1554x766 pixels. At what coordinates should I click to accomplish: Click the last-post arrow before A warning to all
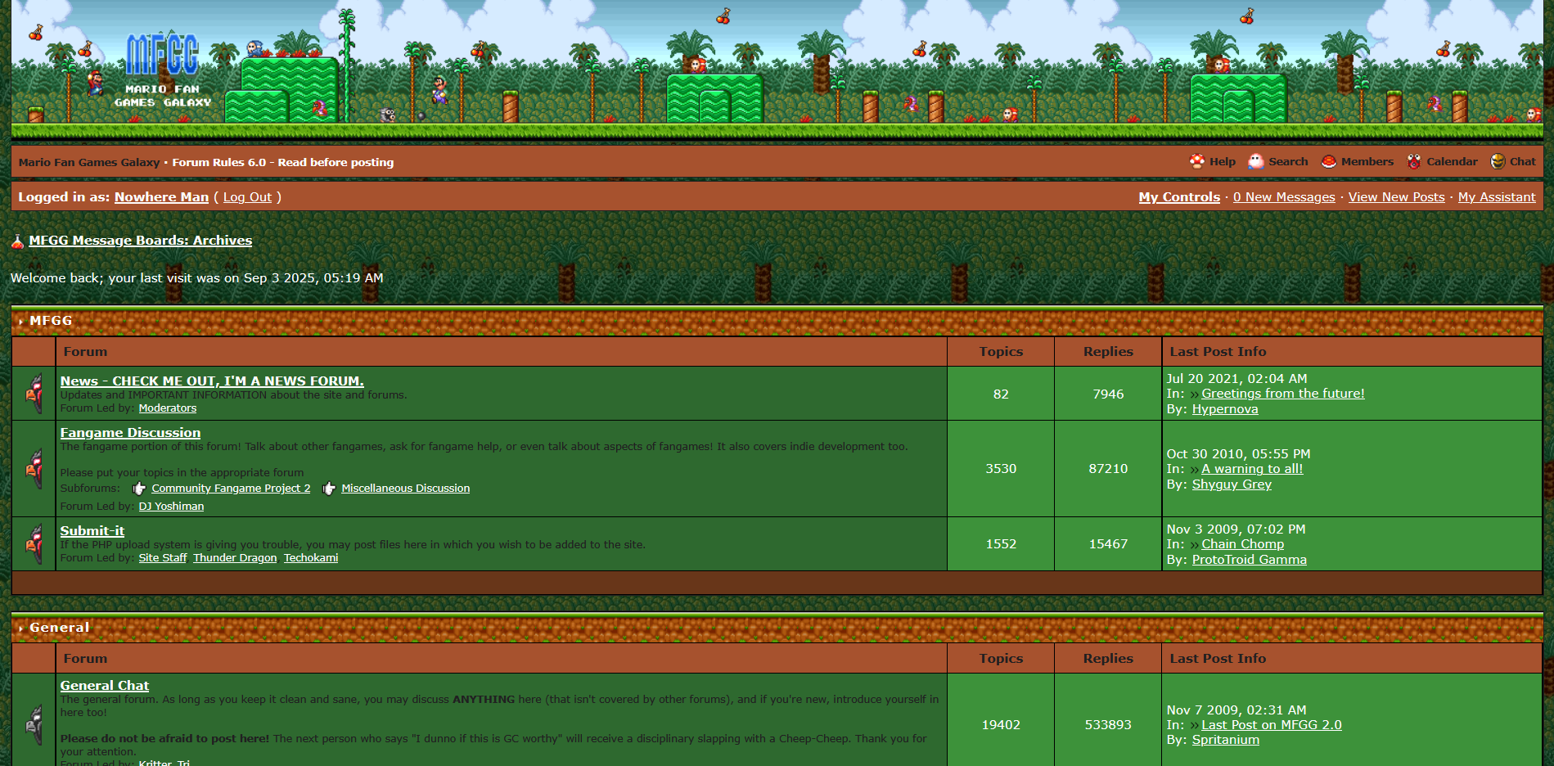[x=1194, y=470]
